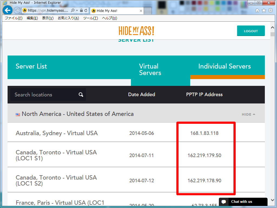This screenshot has width=277, height=208.
Task: Open browser Tools gear icon
Action: point(271,11)
